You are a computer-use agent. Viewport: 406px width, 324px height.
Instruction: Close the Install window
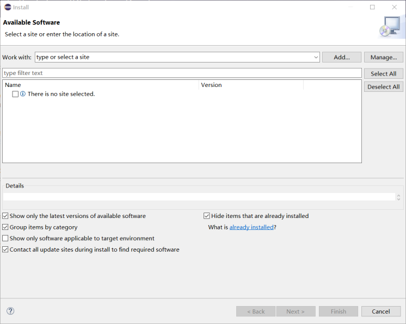point(395,7)
